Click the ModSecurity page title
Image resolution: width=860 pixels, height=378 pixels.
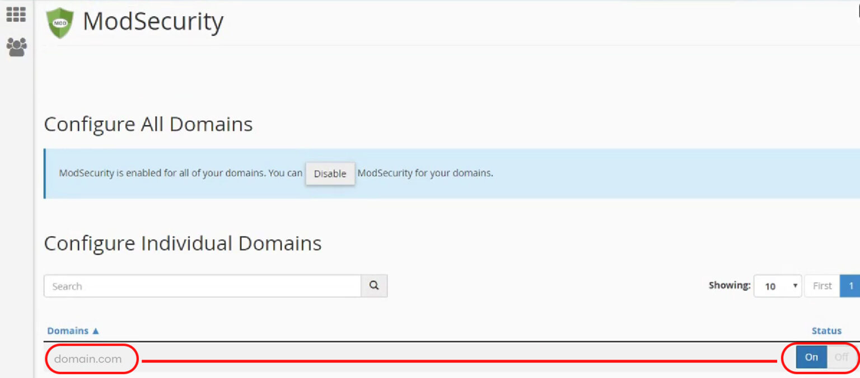point(153,22)
